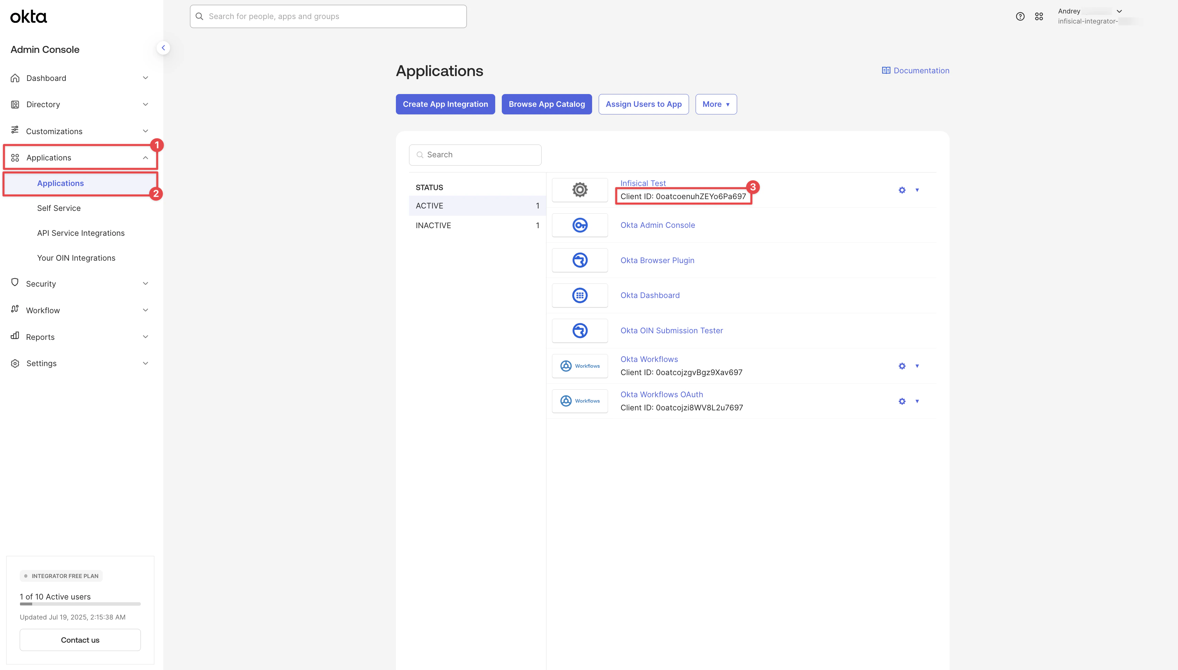The image size is (1178, 670).
Task: Click Create App Integration button
Action: point(445,104)
